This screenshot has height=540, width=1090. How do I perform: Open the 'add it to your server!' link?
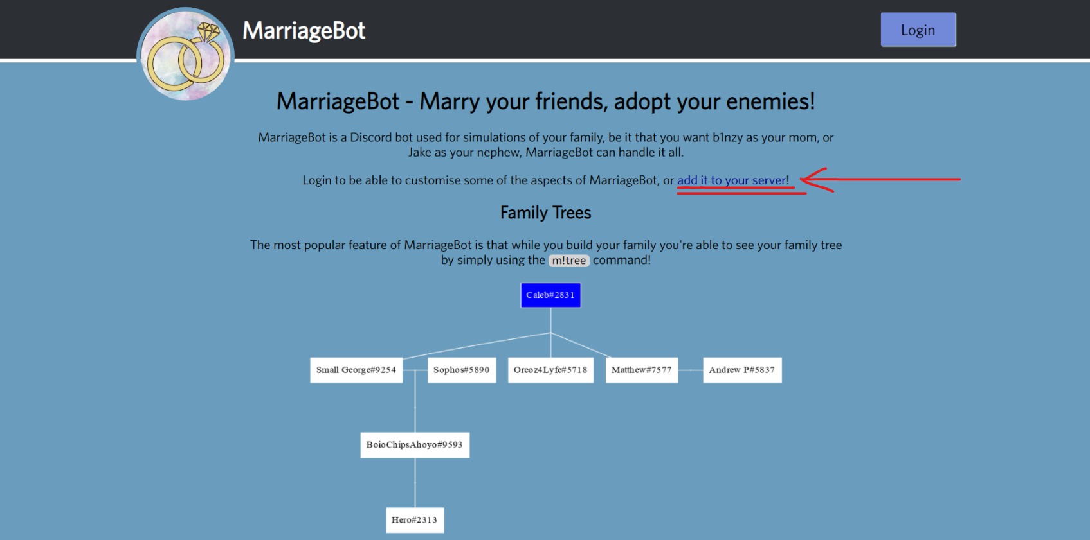click(732, 180)
